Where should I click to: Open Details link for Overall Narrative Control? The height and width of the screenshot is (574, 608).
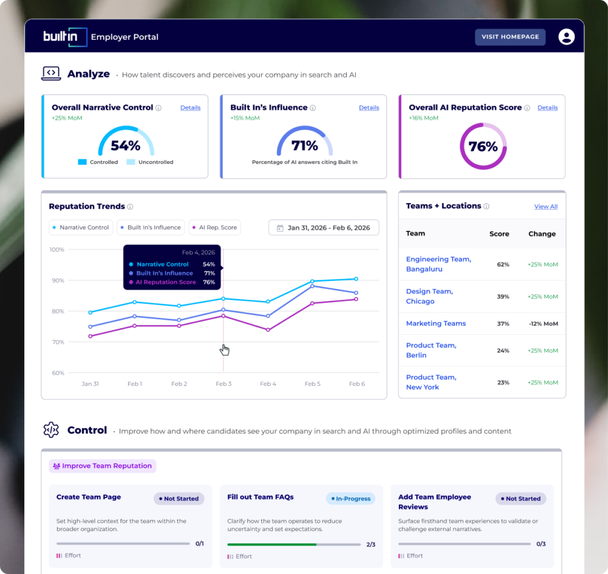191,108
